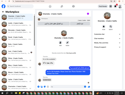
Task: Click the blue Yes Its Still Available message
Action: tap(68, 72)
